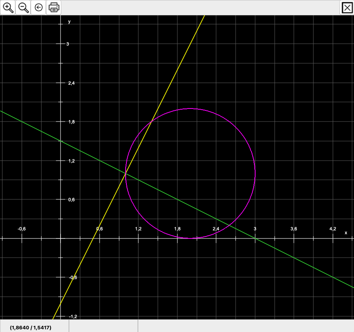Screen dimensions: 354x332
Task: Close the graph window with X button
Action: (x=347, y=7)
